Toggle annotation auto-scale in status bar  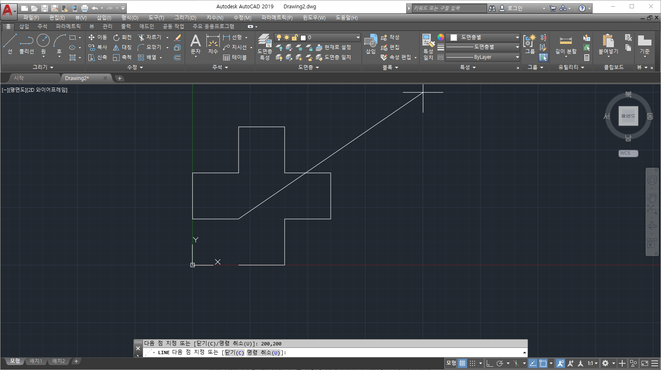(571, 363)
